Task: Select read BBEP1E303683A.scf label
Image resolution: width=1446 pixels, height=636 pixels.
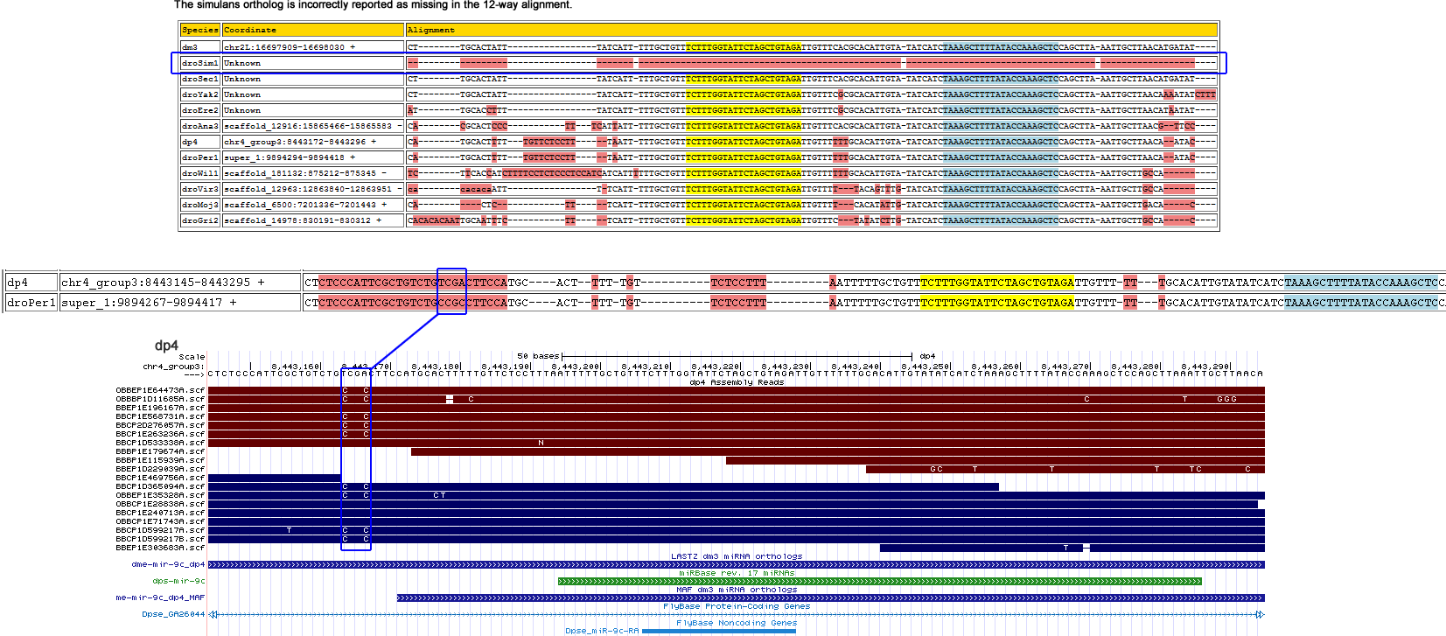Action: [x=160, y=548]
